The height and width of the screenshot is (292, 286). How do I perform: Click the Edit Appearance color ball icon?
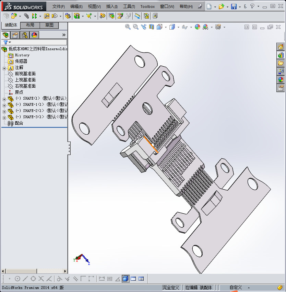pyautogui.click(x=198, y=27)
